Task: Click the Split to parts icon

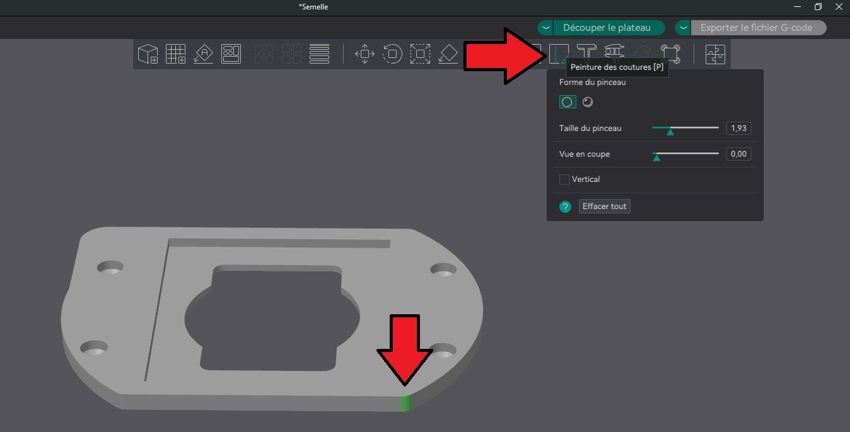Action: (291, 54)
